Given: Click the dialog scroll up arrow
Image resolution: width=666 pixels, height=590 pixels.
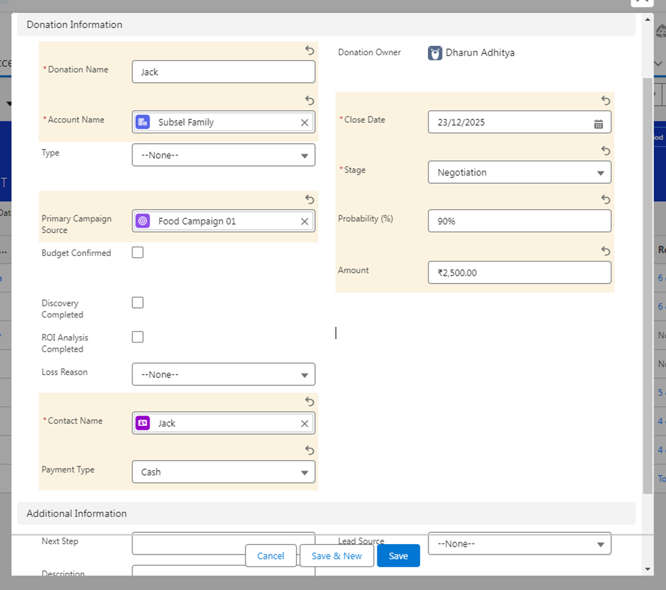Looking at the screenshot, I should (x=648, y=20).
